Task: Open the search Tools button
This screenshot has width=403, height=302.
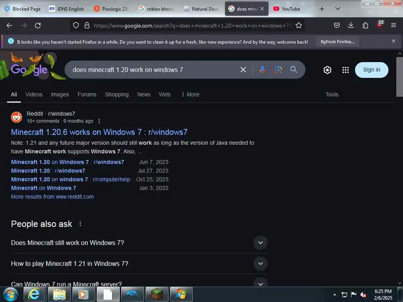Action: [x=332, y=94]
